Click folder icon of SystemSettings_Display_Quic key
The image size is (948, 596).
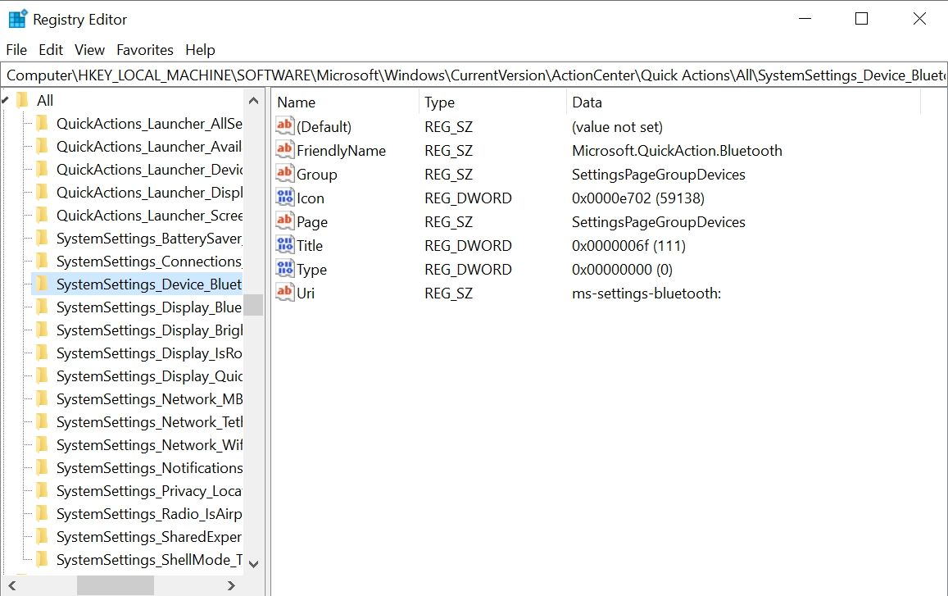coord(42,376)
